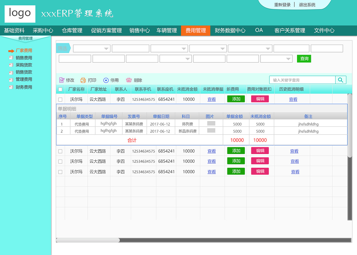This screenshot has width=357, height=255.
Task: Click the 删除 trash icon
Action: click(x=129, y=80)
